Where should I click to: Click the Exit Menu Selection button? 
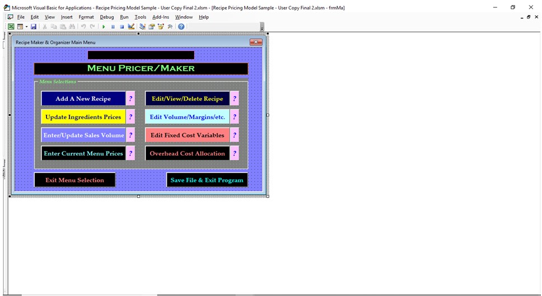[74, 180]
